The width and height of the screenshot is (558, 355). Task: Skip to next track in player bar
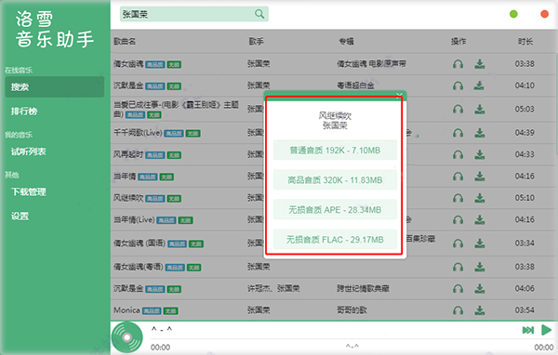[528, 330]
